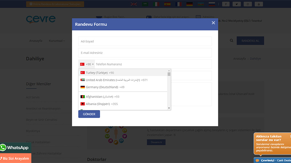The height and width of the screenshot is (163, 291).
Task: Open the Çevrimiçi Canlı Destek chat bar
Action: [272, 160]
